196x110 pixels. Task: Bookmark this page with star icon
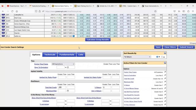(155, 11)
